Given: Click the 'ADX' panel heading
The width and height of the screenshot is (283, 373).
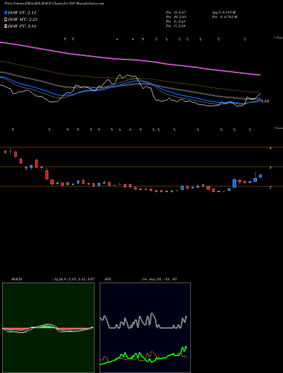Looking at the screenshot, I should [108, 279].
